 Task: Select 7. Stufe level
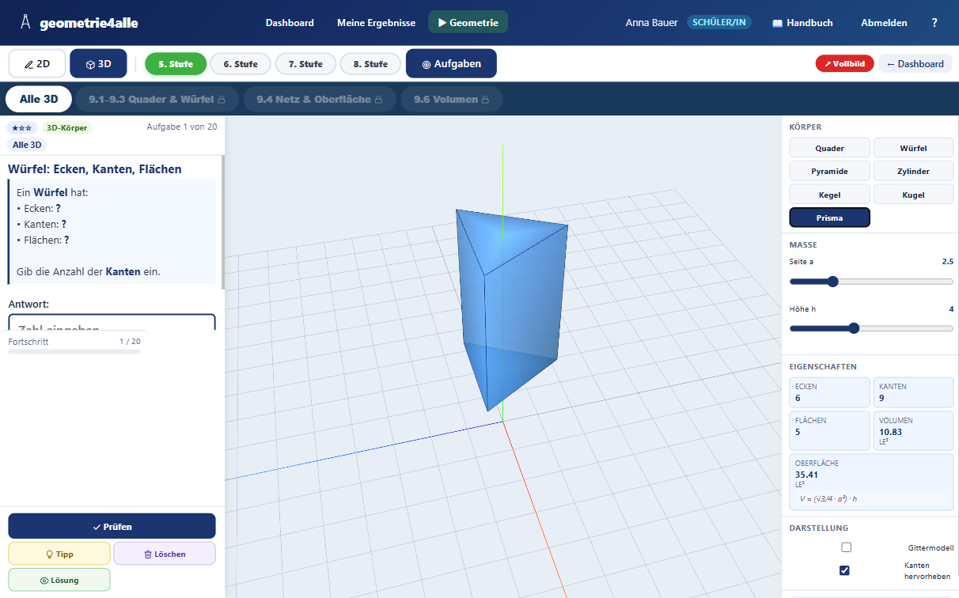(305, 64)
